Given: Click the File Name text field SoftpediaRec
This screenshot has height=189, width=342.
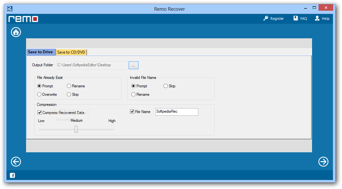Looking at the screenshot, I should coord(177,112).
